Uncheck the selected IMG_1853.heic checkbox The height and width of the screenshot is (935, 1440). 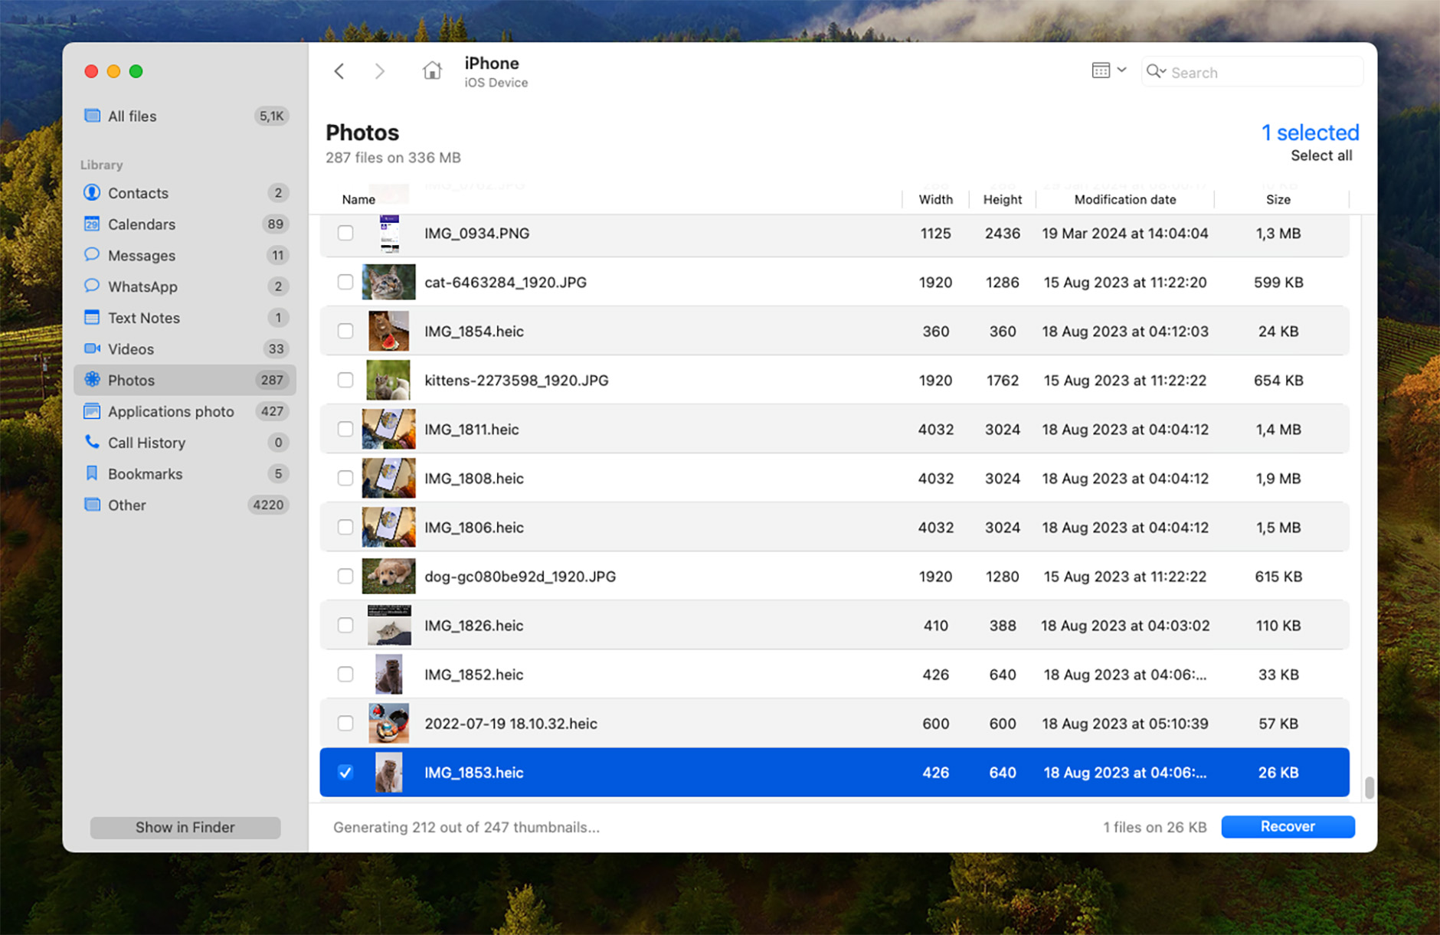coord(345,773)
